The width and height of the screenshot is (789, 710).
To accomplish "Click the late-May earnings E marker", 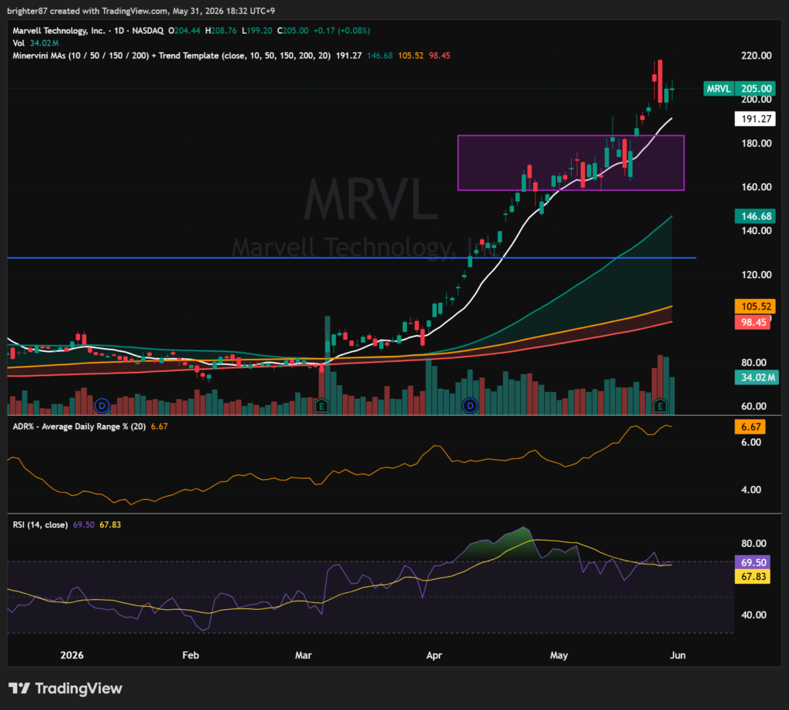I will 660,405.
